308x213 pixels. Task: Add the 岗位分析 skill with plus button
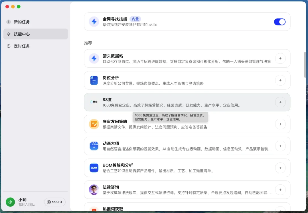tap(280, 80)
